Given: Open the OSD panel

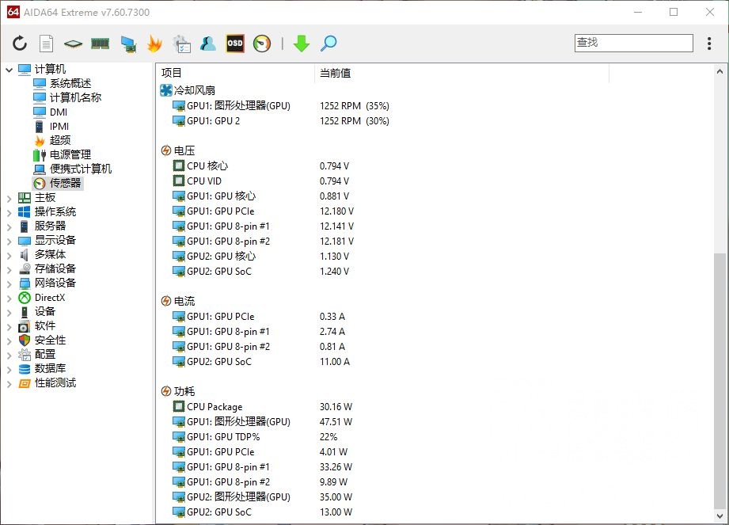Looking at the screenshot, I should point(234,44).
